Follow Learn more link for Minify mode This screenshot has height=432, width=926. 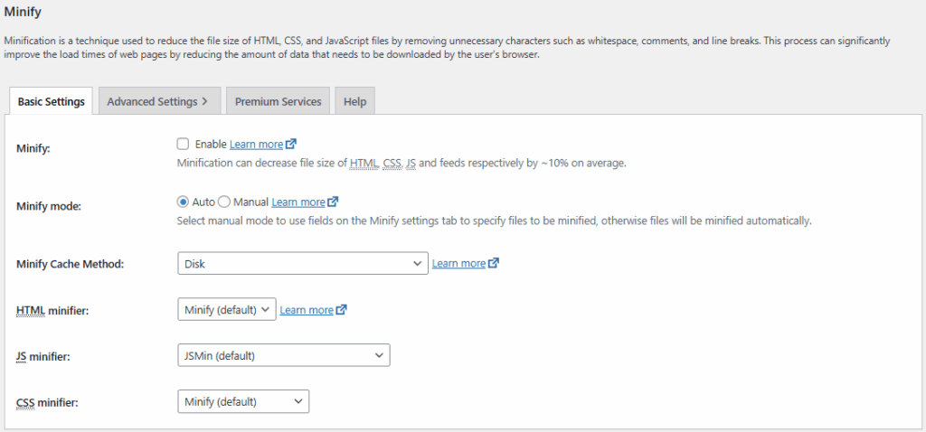[298, 202]
